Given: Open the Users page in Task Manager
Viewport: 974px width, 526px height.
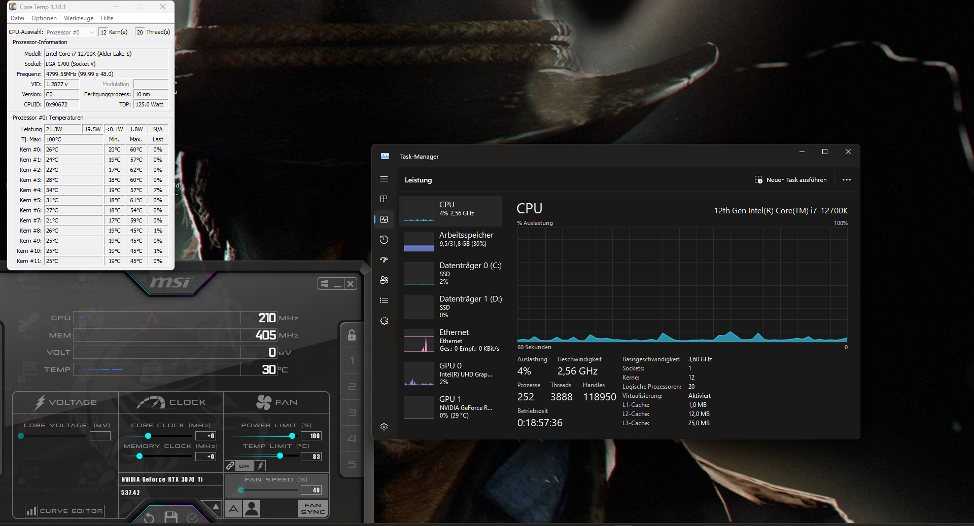Looking at the screenshot, I should [x=384, y=280].
